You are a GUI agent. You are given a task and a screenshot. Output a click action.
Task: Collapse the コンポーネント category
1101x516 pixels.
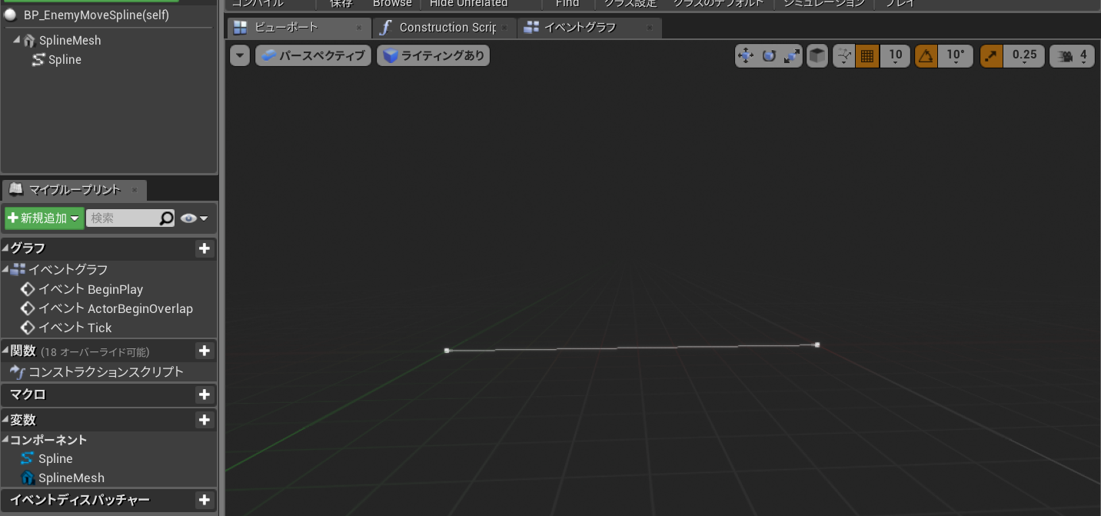click(5, 440)
